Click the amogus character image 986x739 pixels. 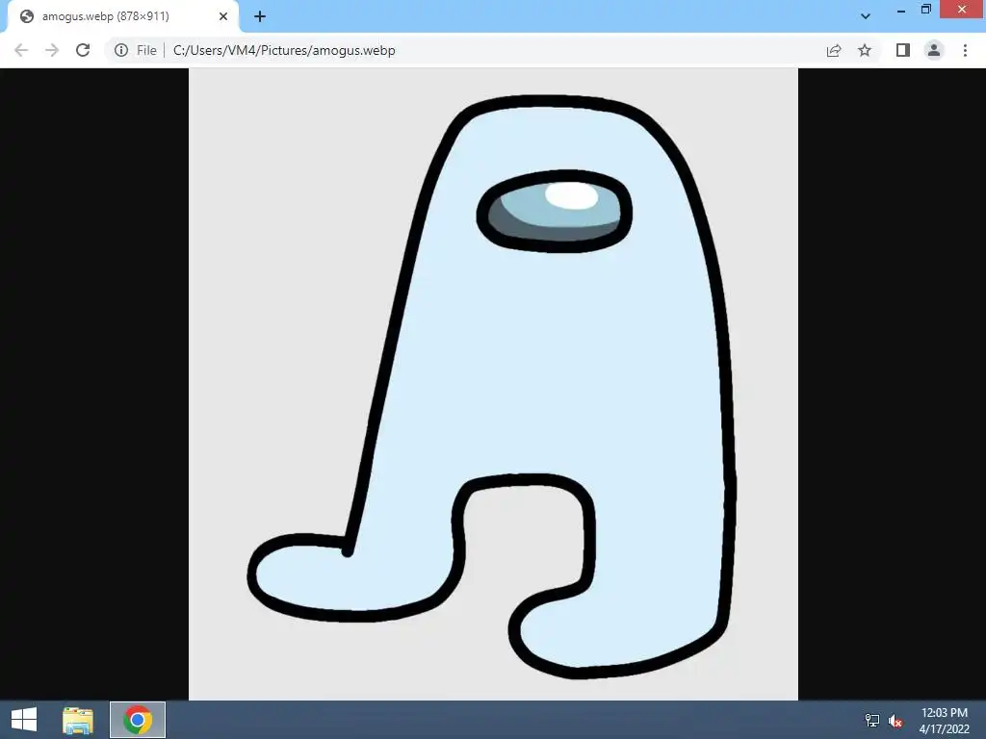pyautogui.click(x=493, y=384)
